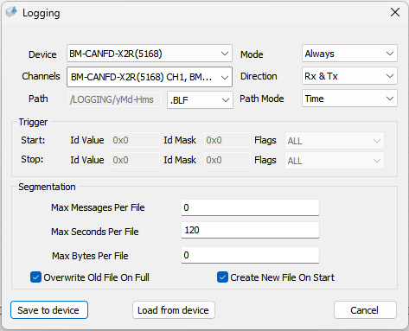The image size is (409, 331).
Task: Click the Max Seconds Per File field
Action: pyautogui.click(x=250, y=230)
